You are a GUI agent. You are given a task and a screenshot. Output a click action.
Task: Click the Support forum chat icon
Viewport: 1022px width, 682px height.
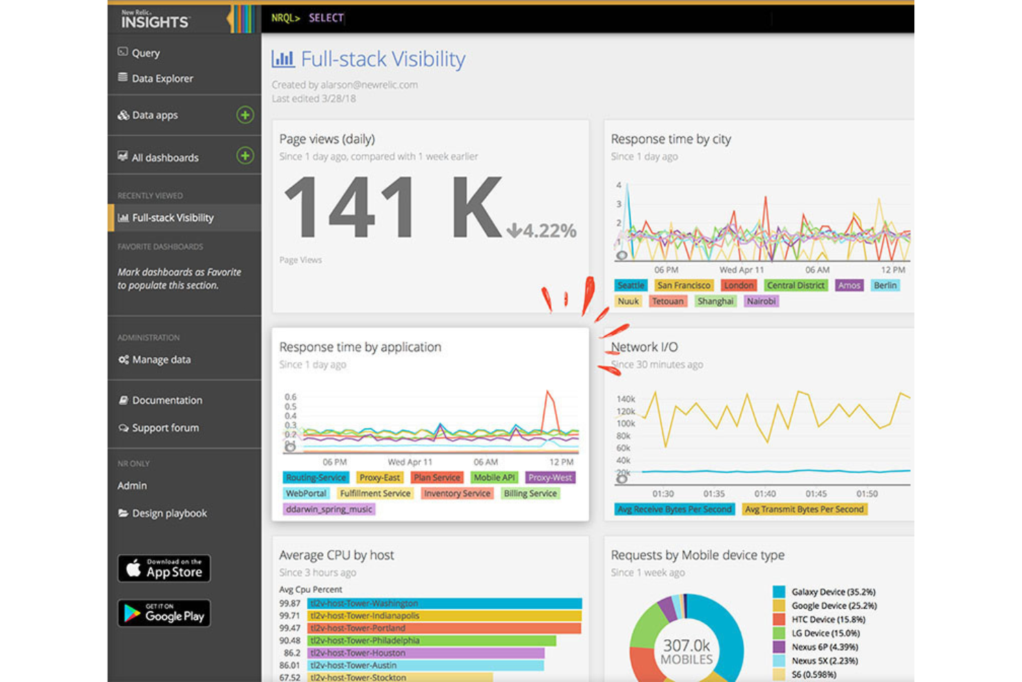(x=124, y=428)
